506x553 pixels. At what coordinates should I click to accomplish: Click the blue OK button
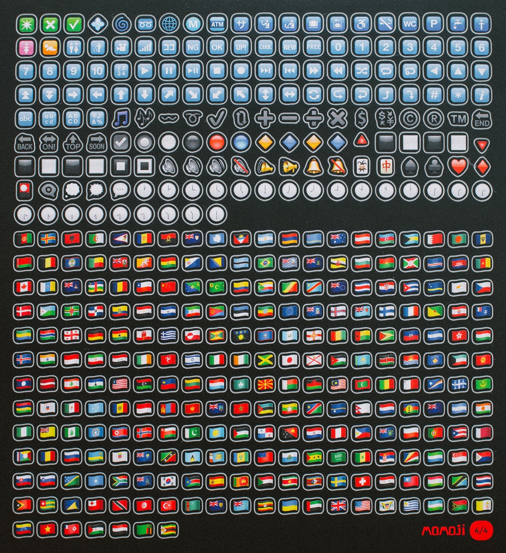(x=217, y=47)
